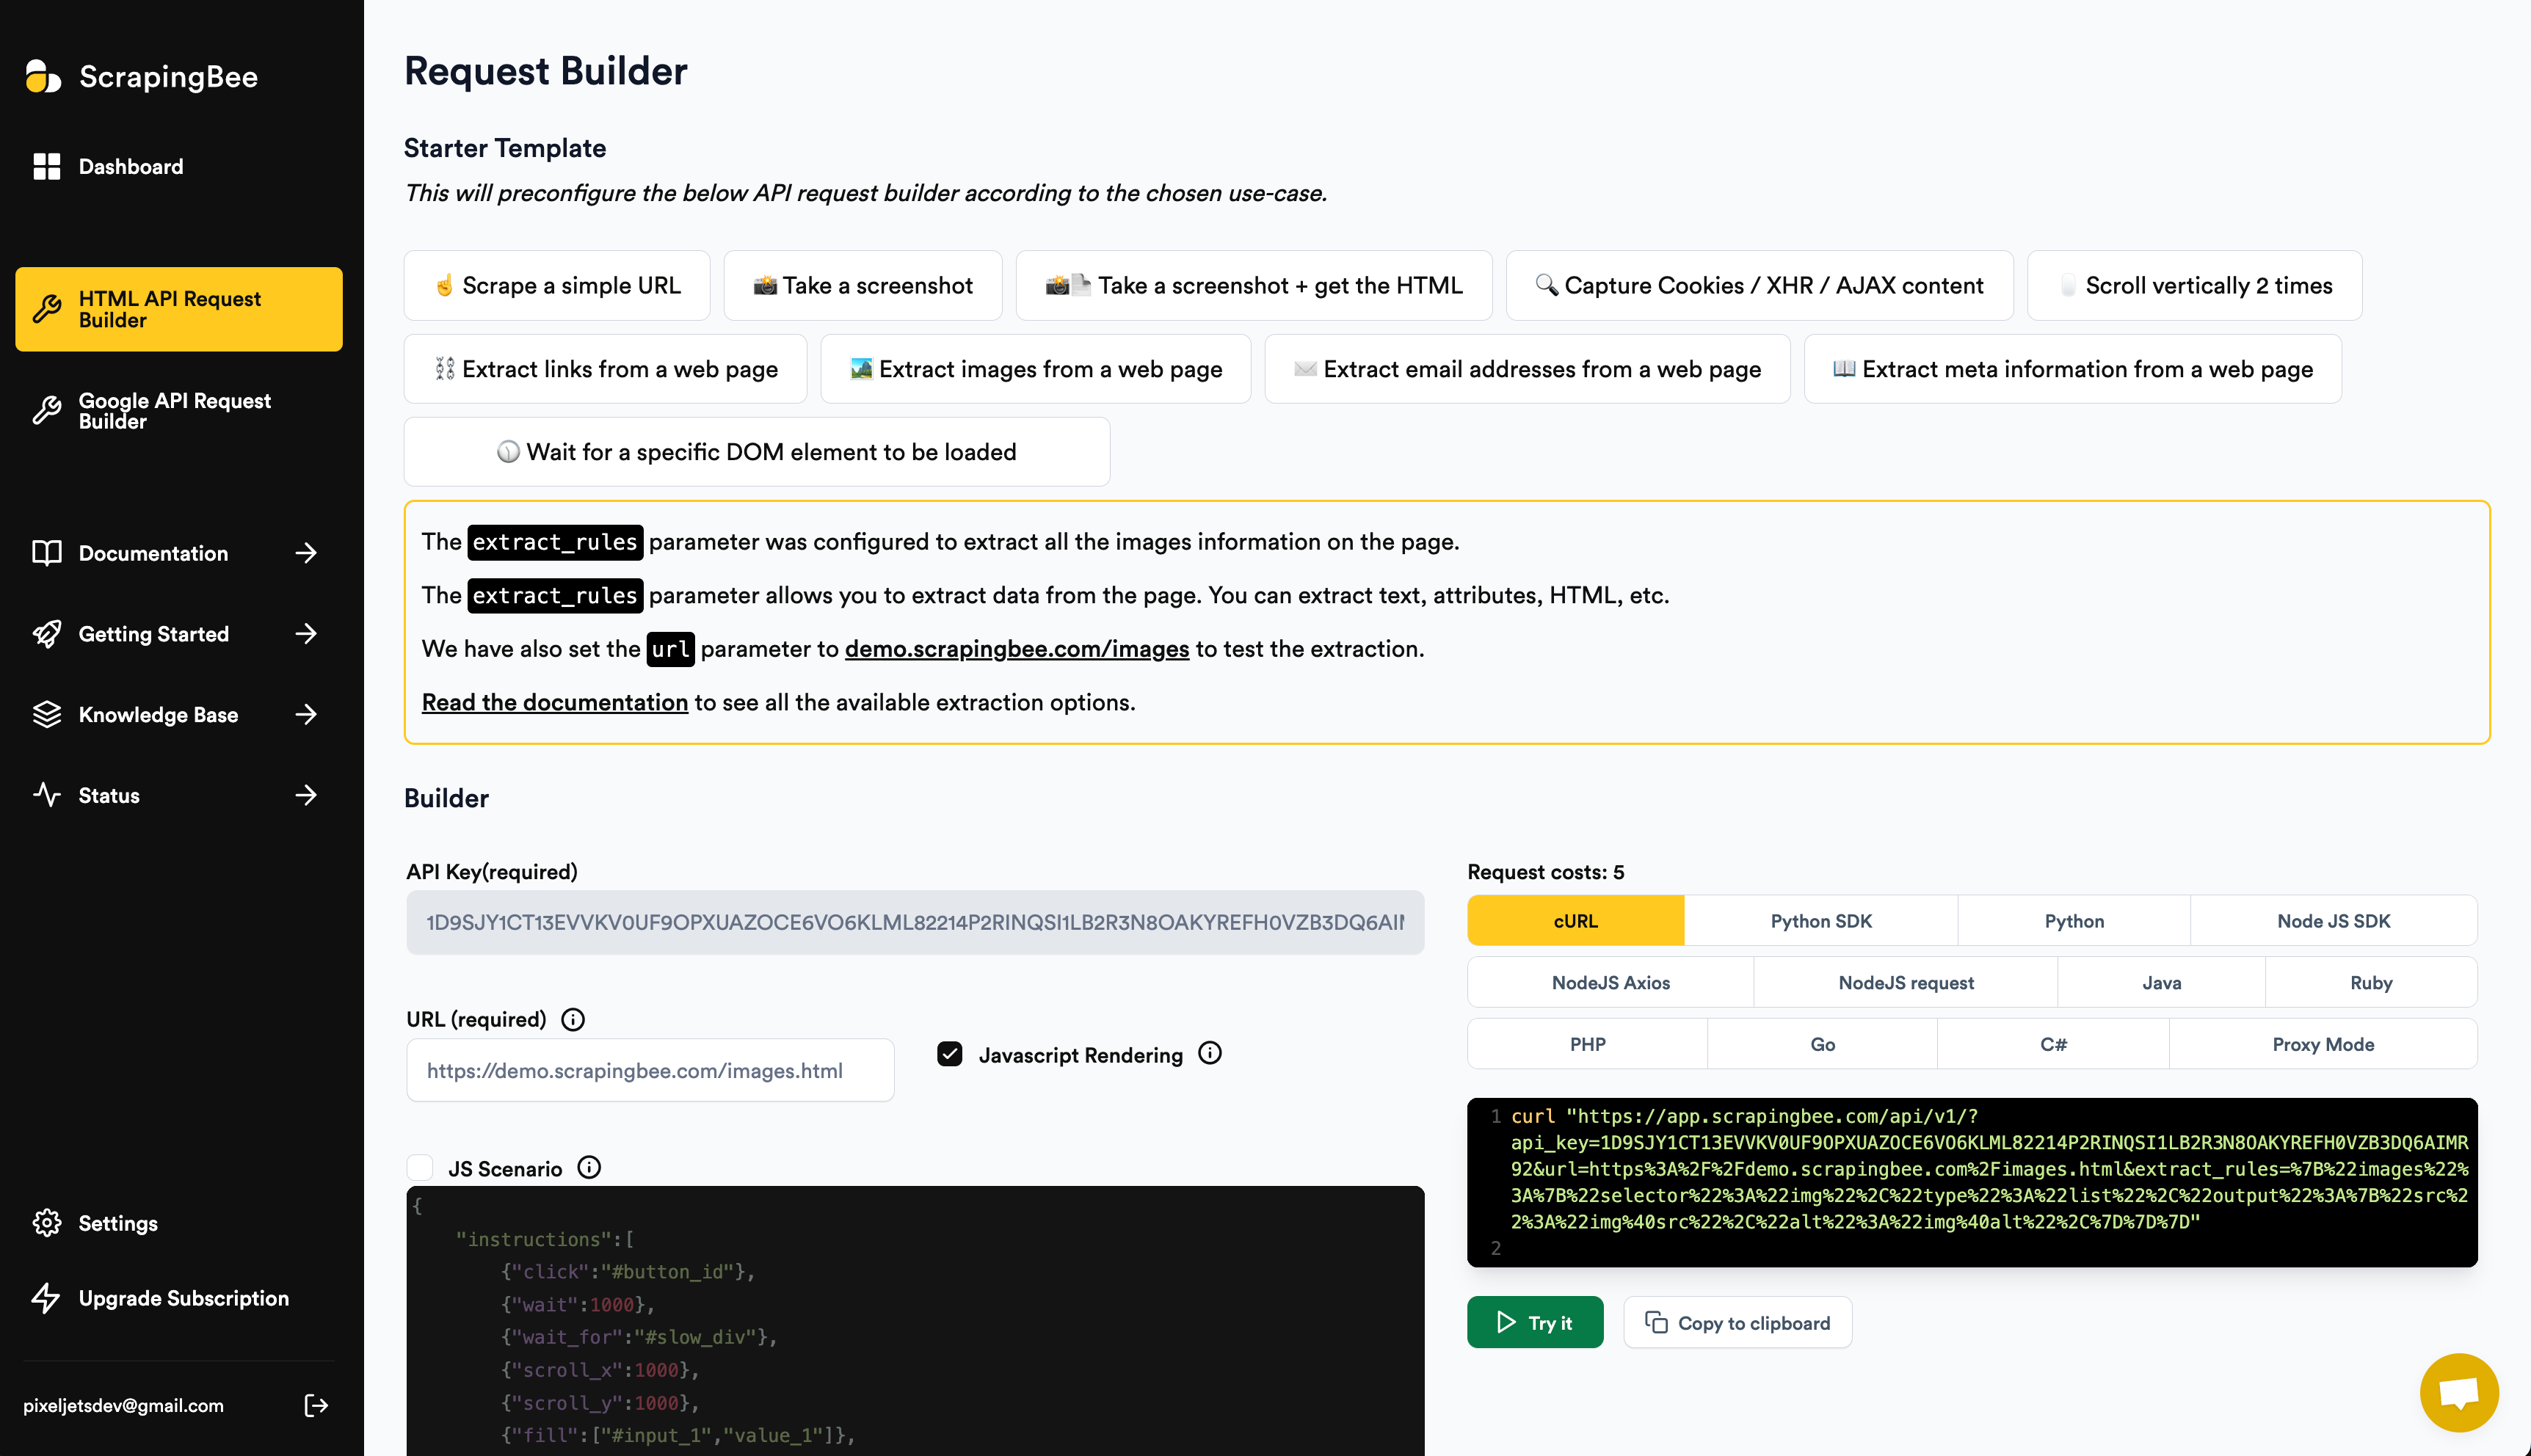Click the Getting Started expand arrow
The height and width of the screenshot is (1456, 2531).
306,634
